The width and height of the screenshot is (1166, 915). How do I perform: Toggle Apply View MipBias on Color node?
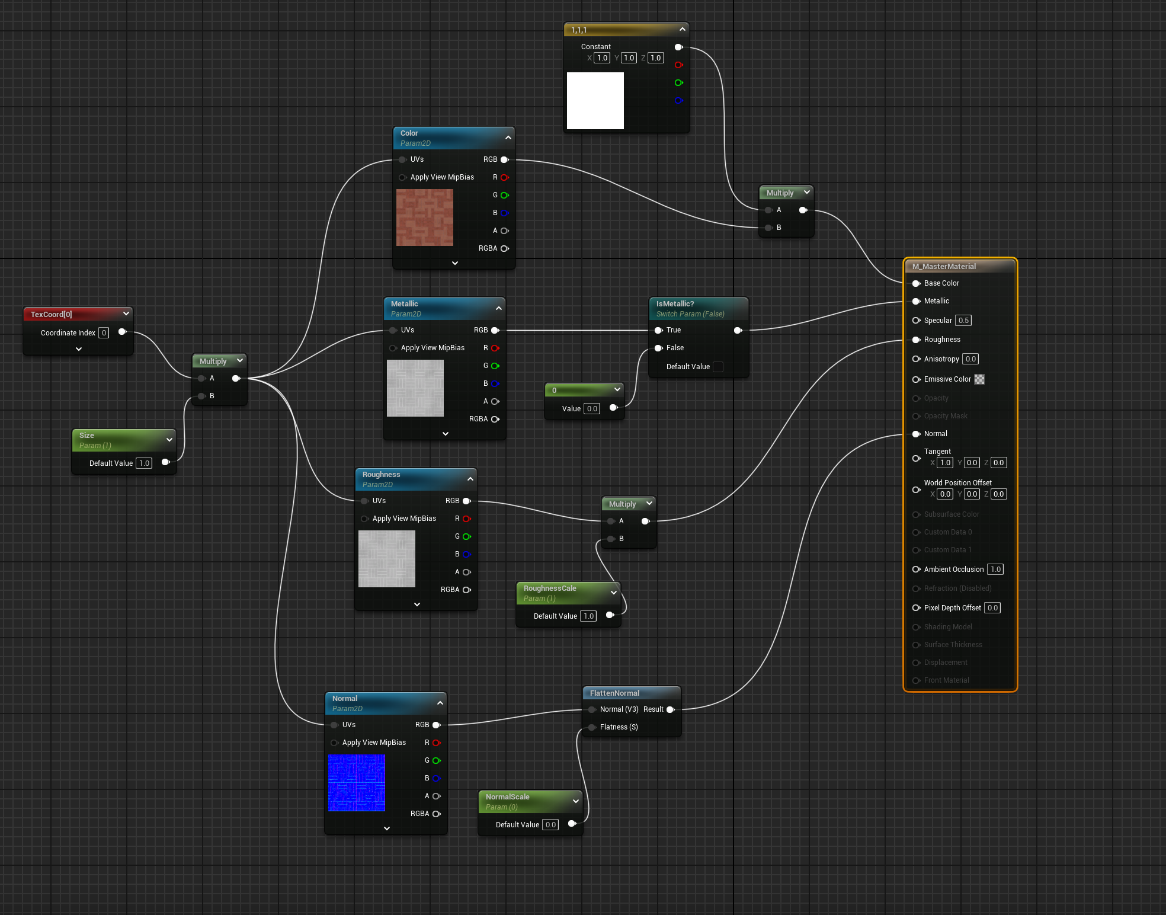click(x=402, y=177)
